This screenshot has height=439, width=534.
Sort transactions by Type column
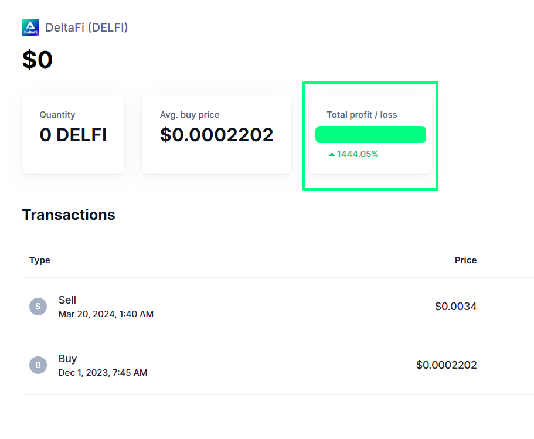click(39, 260)
